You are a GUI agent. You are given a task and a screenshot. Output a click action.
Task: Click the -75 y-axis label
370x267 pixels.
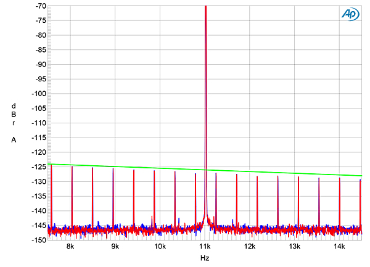pyautogui.click(x=41, y=21)
